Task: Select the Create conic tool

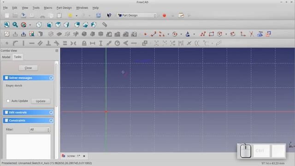Action: point(188,34)
